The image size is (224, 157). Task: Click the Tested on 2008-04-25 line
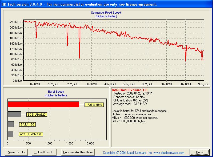[133, 93]
